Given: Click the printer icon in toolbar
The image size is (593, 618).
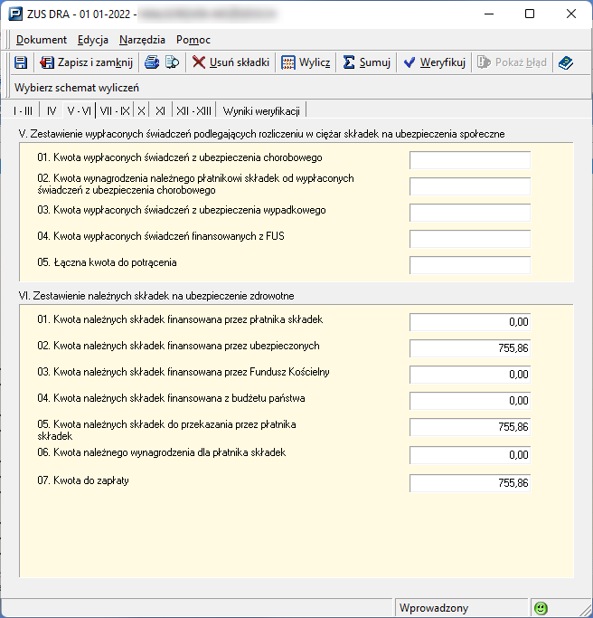Looking at the screenshot, I should pos(153,62).
